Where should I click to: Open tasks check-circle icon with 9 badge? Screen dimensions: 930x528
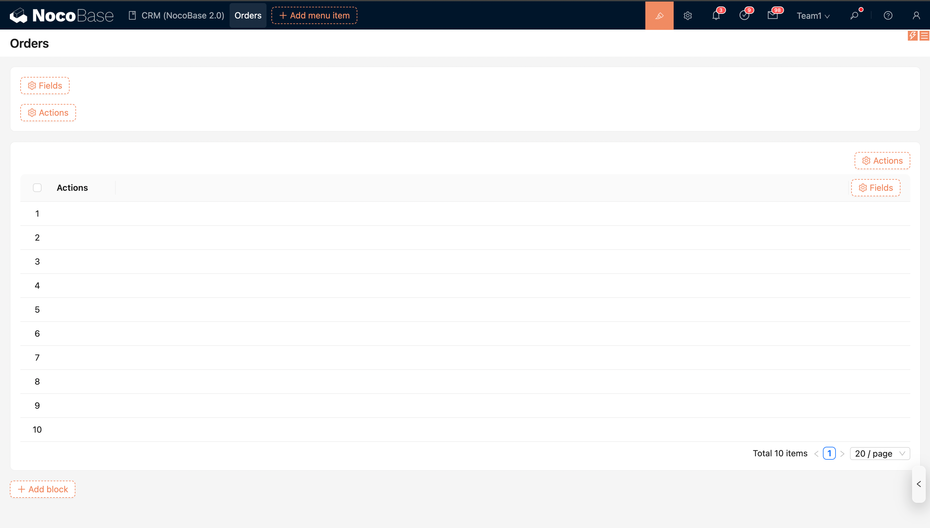(744, 16)
